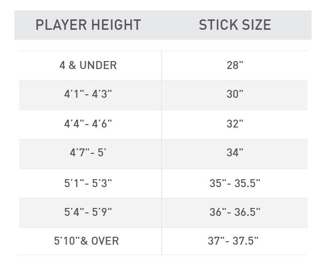Click the STICK SIZE column header
This screenshot has height=268, width=326.
[x=235, y=25]
